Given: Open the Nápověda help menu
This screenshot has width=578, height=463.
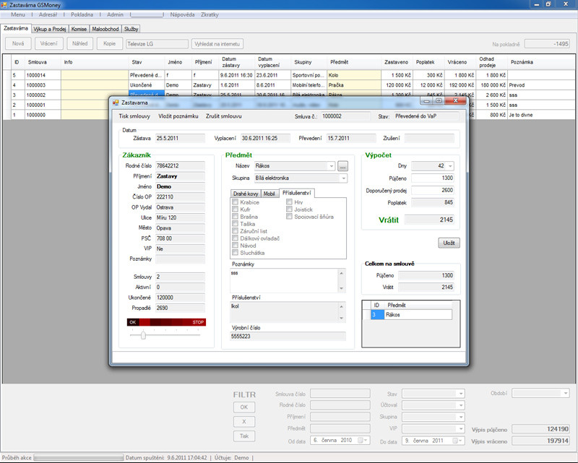Looking at the screenshot, I should tap(182, 14).
